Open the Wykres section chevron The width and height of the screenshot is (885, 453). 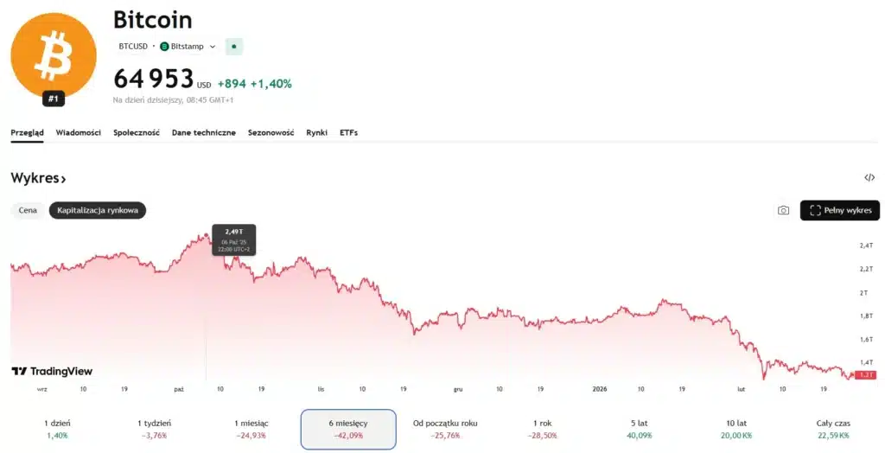[63, 179]
